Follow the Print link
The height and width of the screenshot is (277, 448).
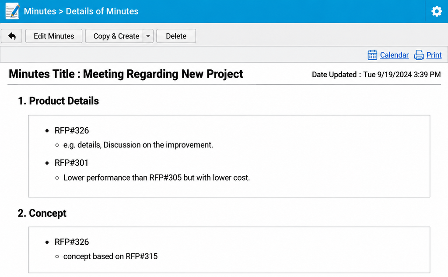point(434,55)
